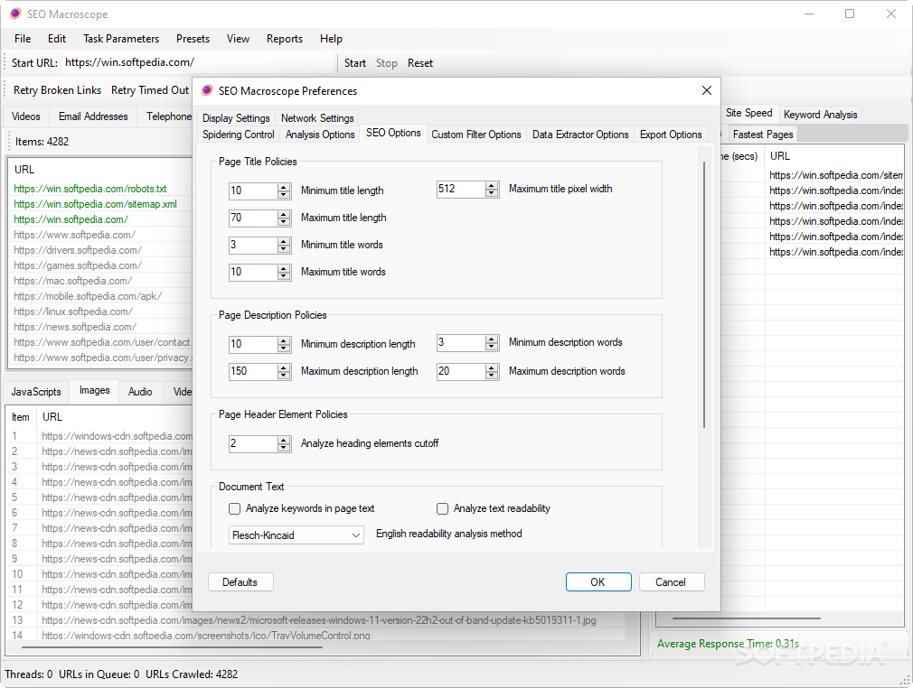913x688 pixels.
Task: Open the Custom Filter Options tab
Action: tap(475, 135)
